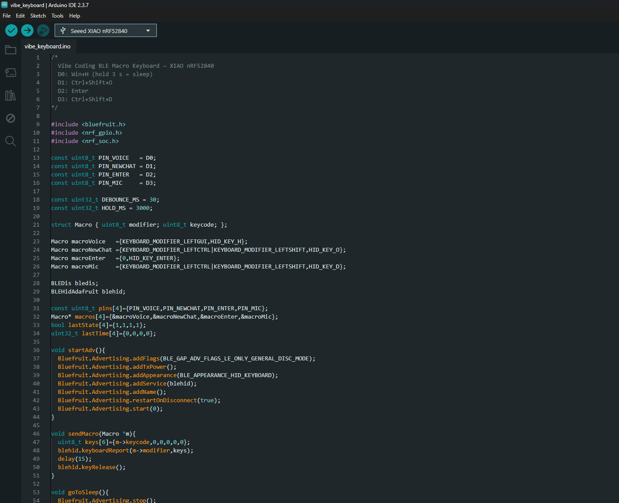Click comment line 'D1: Ctrl+Shift+O'
The image size is (619, 503).
[x=85, y=83]
